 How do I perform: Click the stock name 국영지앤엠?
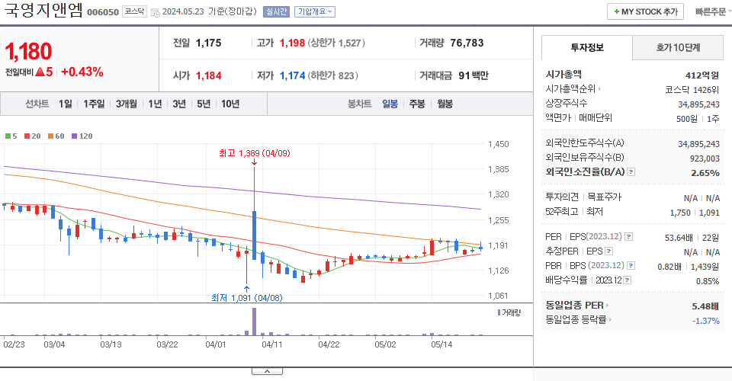(43, 10)
